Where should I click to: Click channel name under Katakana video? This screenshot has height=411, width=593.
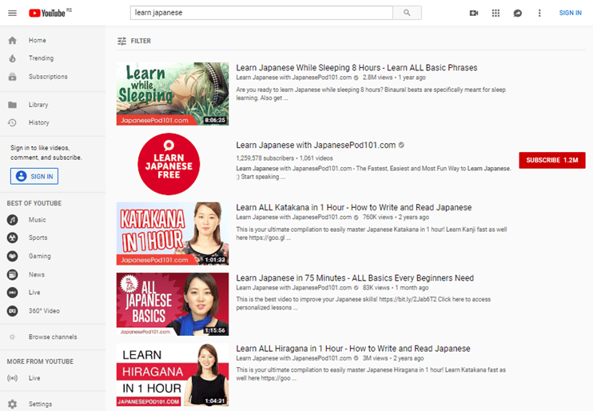[294, 217]
